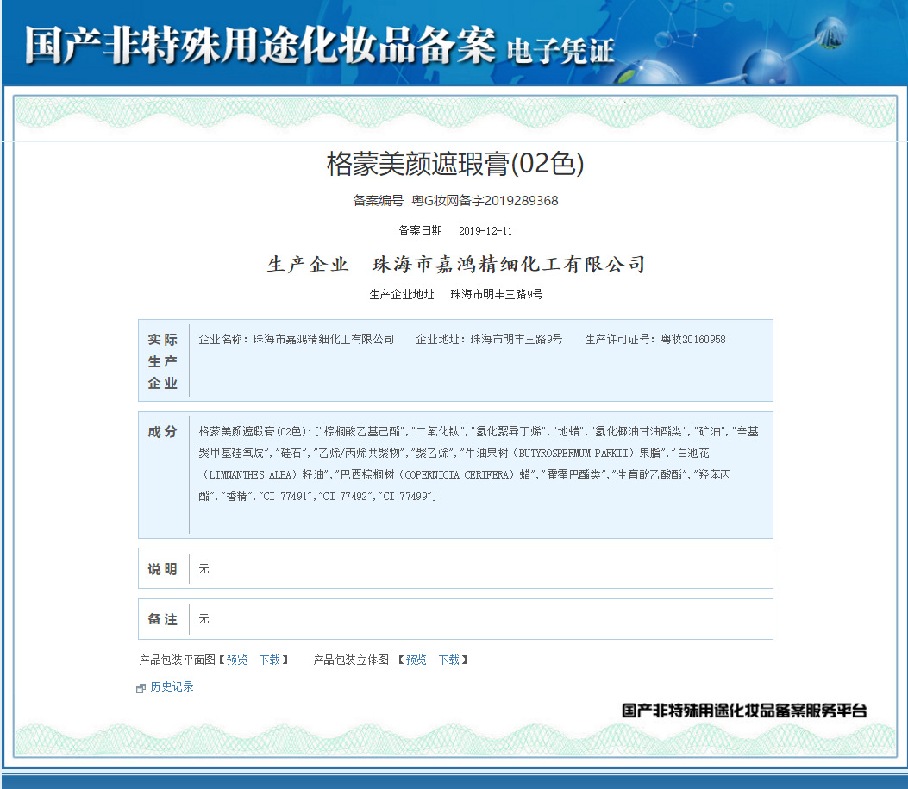Click the 备案编号 label
This screenshot has width=908, height=789.
pos(379,201)
